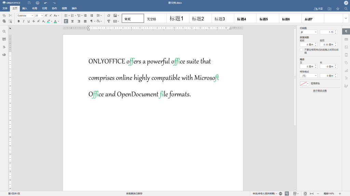Open image settings in the right sidebar
The image size is (350, 196).
click(x=346, y=47)
